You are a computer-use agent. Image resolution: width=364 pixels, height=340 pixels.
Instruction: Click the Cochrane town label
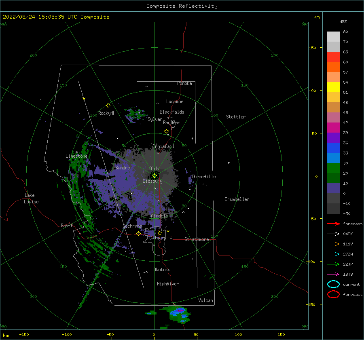pyautogui.click(x=132, y=226)
